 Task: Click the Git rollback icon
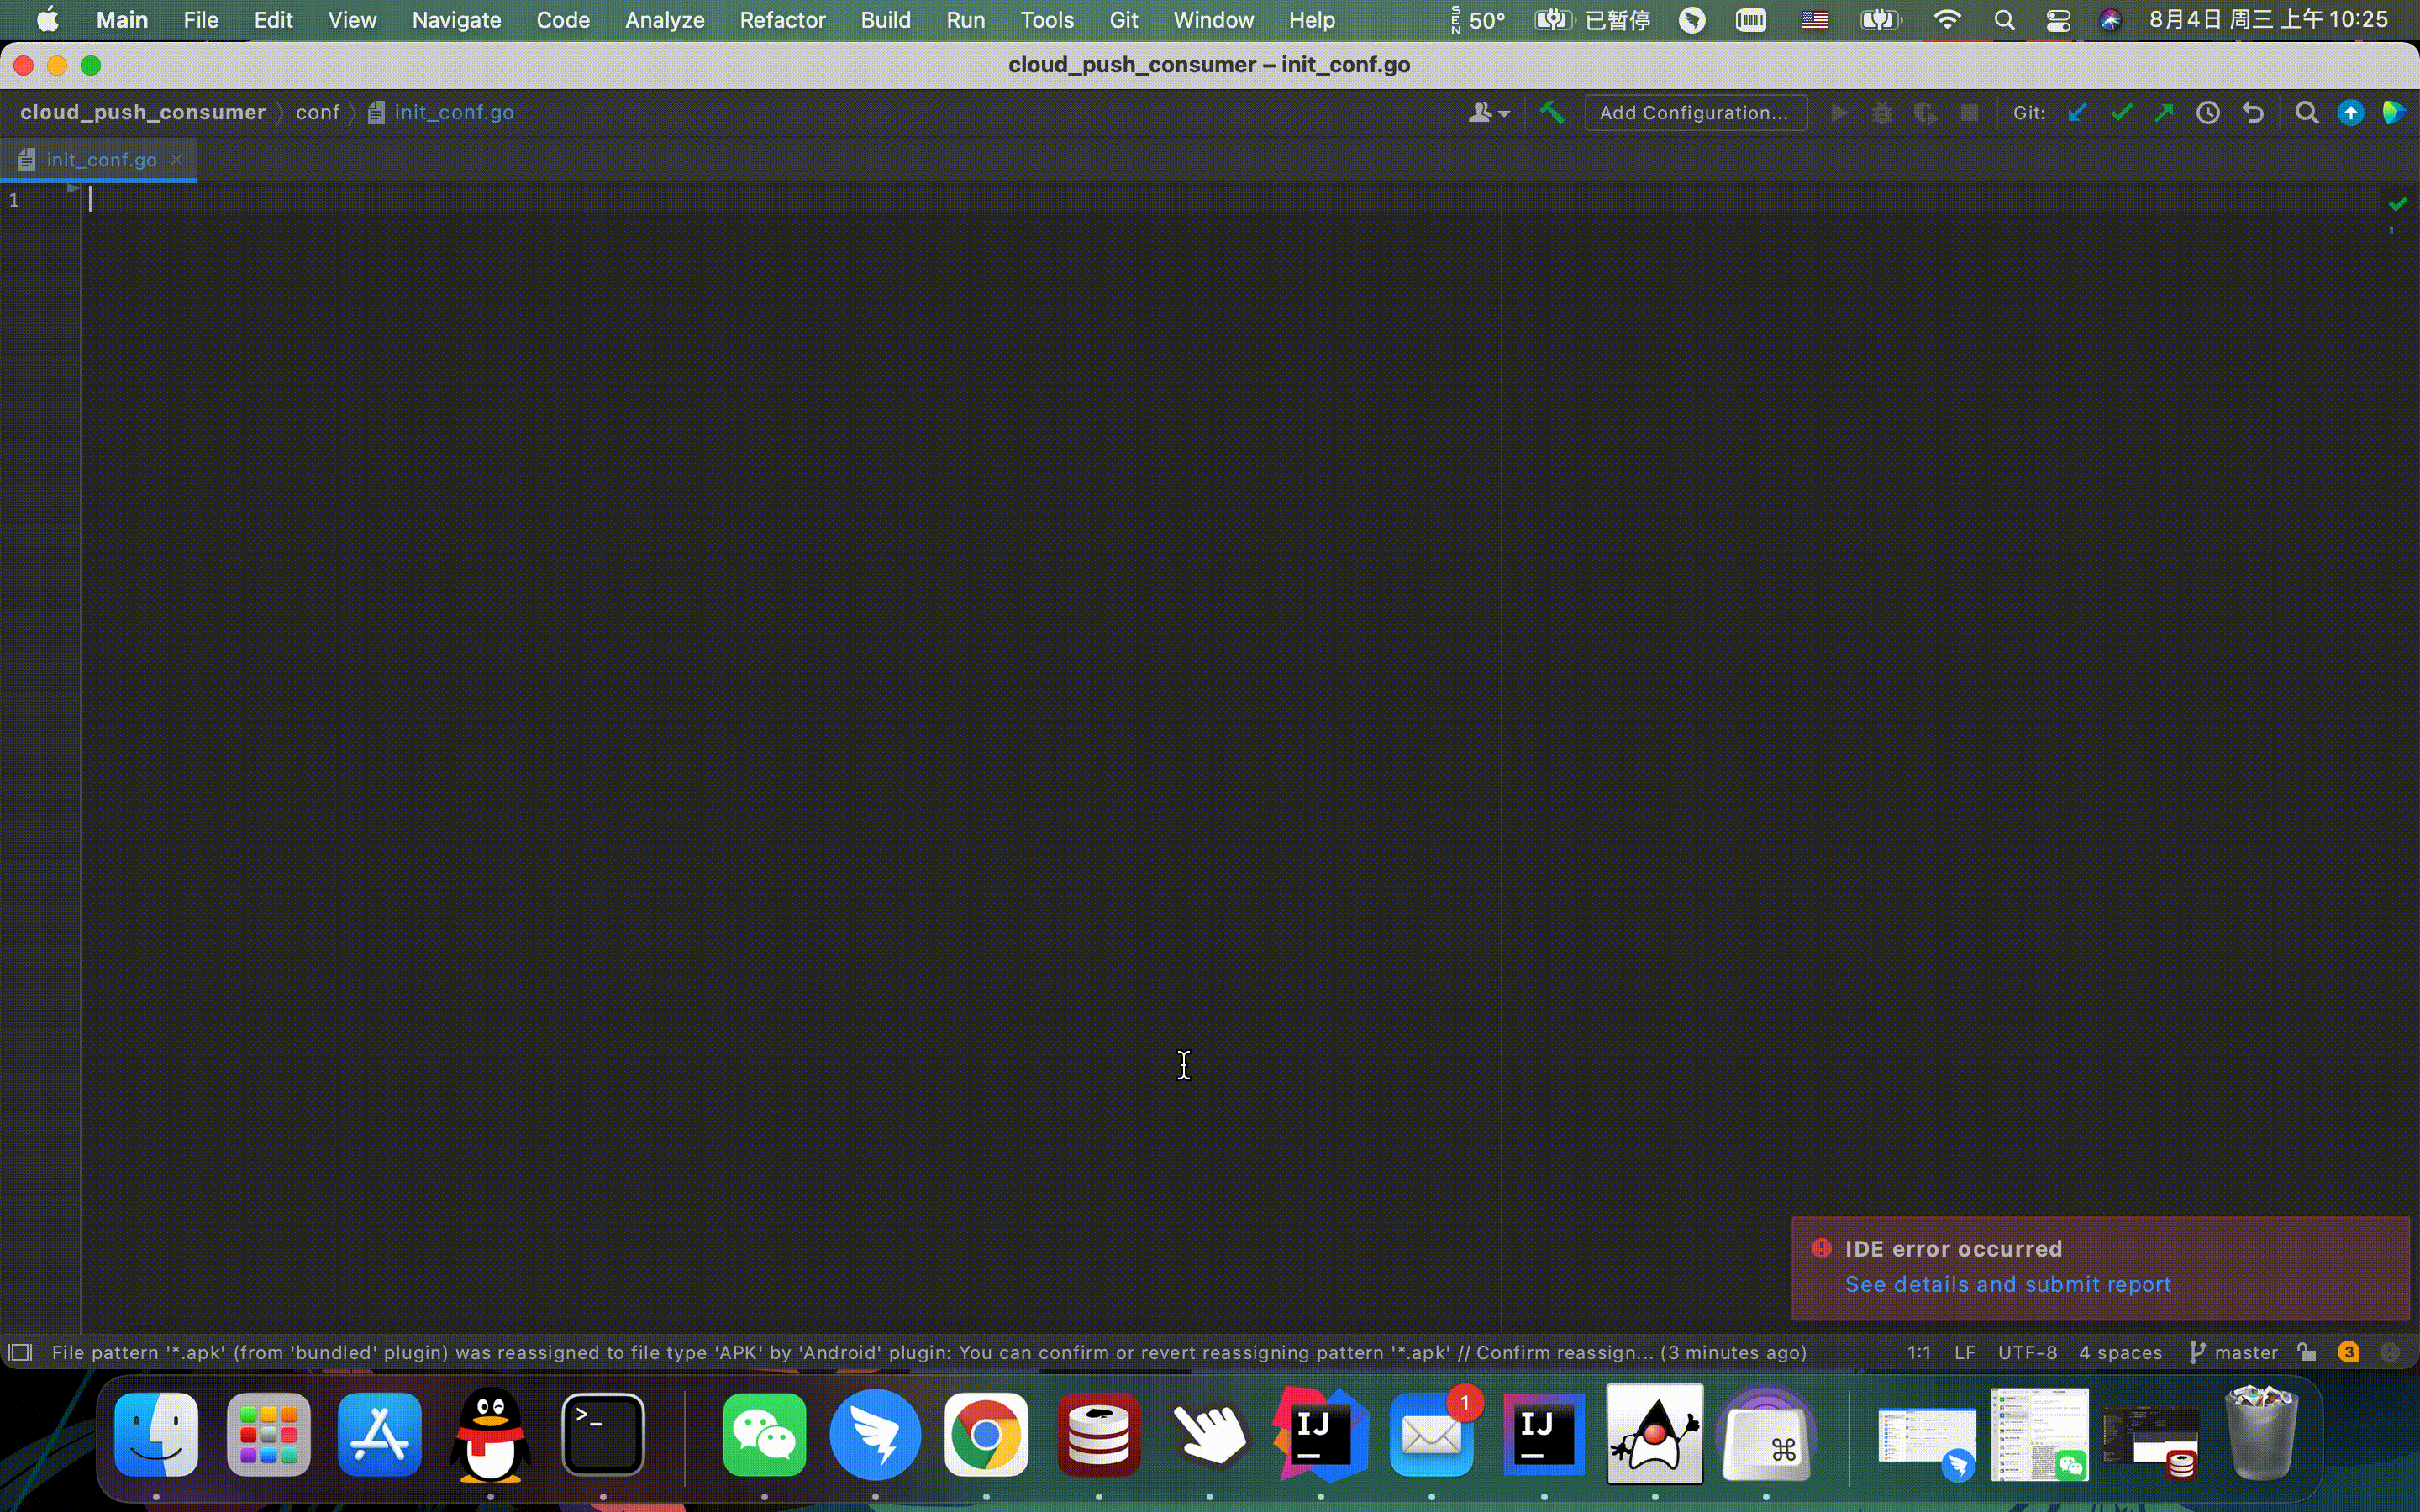[2252, 112]
